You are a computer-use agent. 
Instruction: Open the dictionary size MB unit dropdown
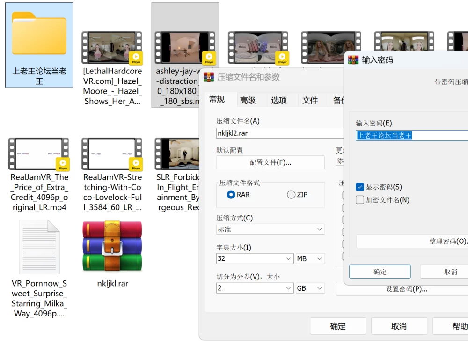tap(310, 258)
